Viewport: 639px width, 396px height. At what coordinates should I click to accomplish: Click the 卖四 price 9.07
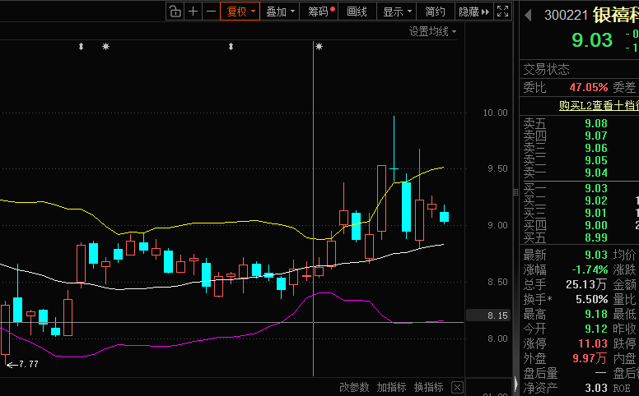coord(596,136)
